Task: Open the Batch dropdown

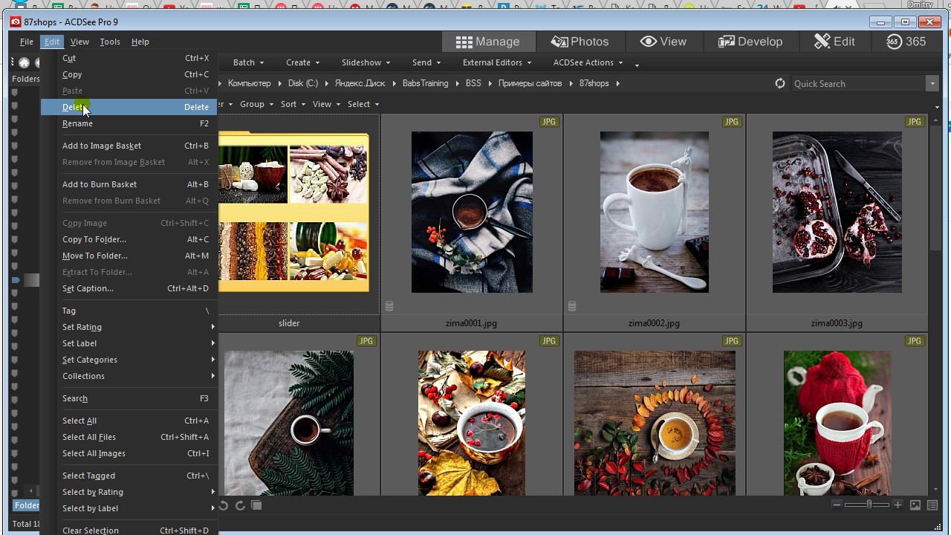Action: pyautogui.click(x=247, y=62)
